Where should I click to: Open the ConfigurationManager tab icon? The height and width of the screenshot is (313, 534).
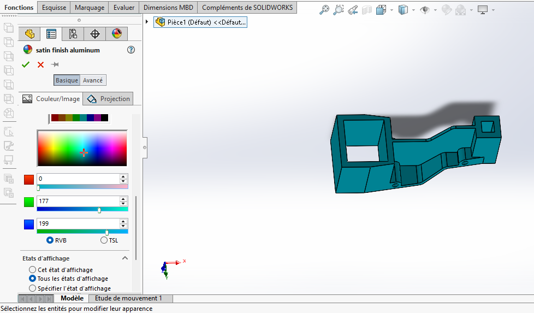pos(73,34)
